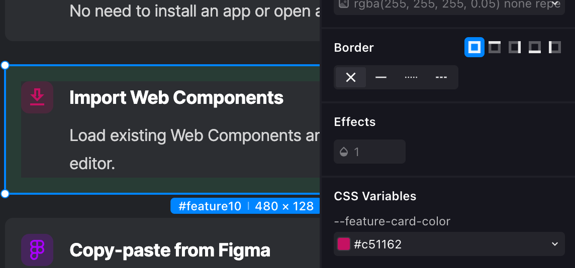Choose the top border side icon
575x268 pixels.
coord(495,48)
